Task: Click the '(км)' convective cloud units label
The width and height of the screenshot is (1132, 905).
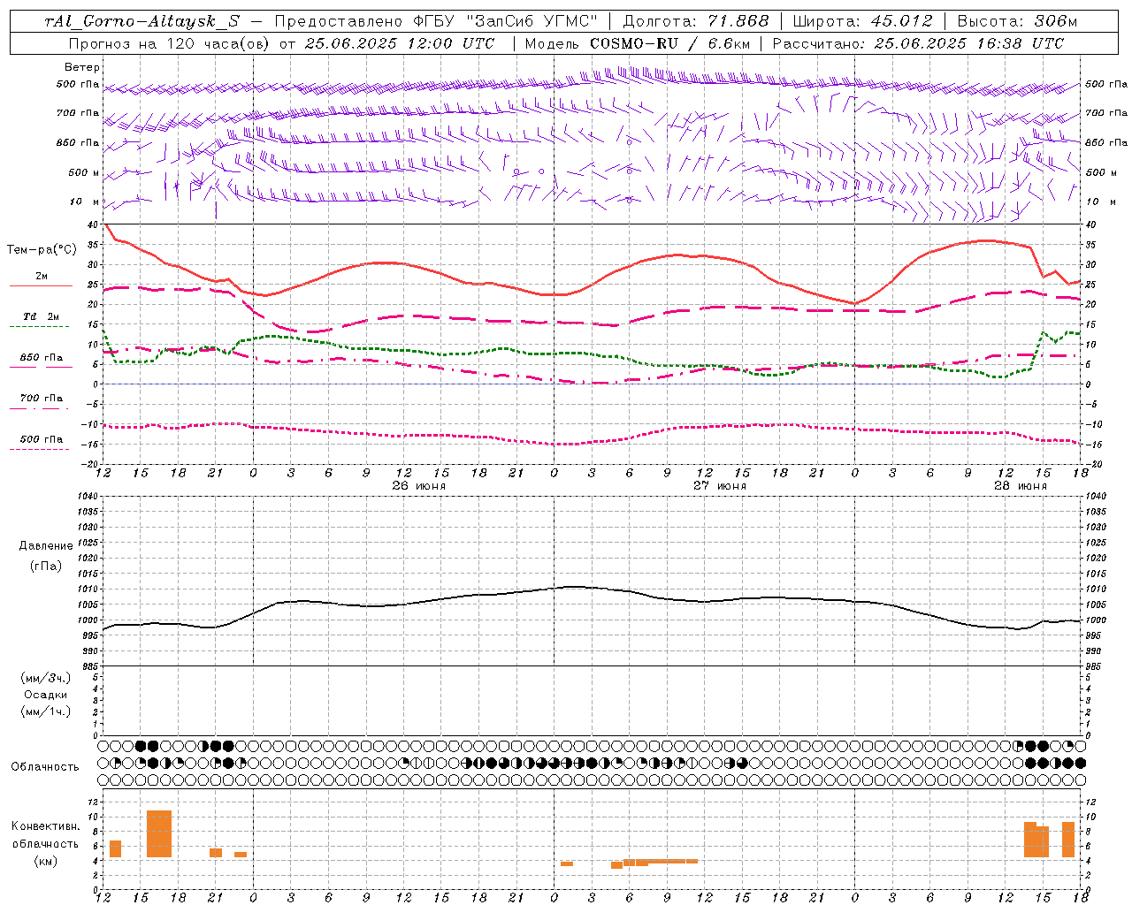Action: point(46,861)
